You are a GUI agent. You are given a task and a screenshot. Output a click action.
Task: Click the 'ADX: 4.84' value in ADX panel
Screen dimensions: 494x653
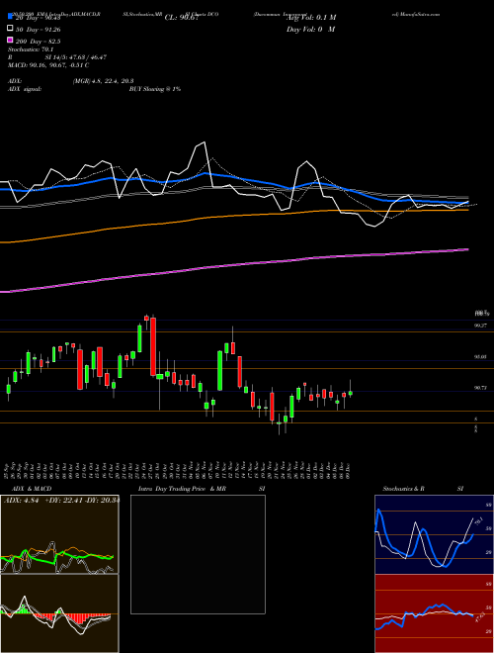pyautogui.click(x=21, y=501)
